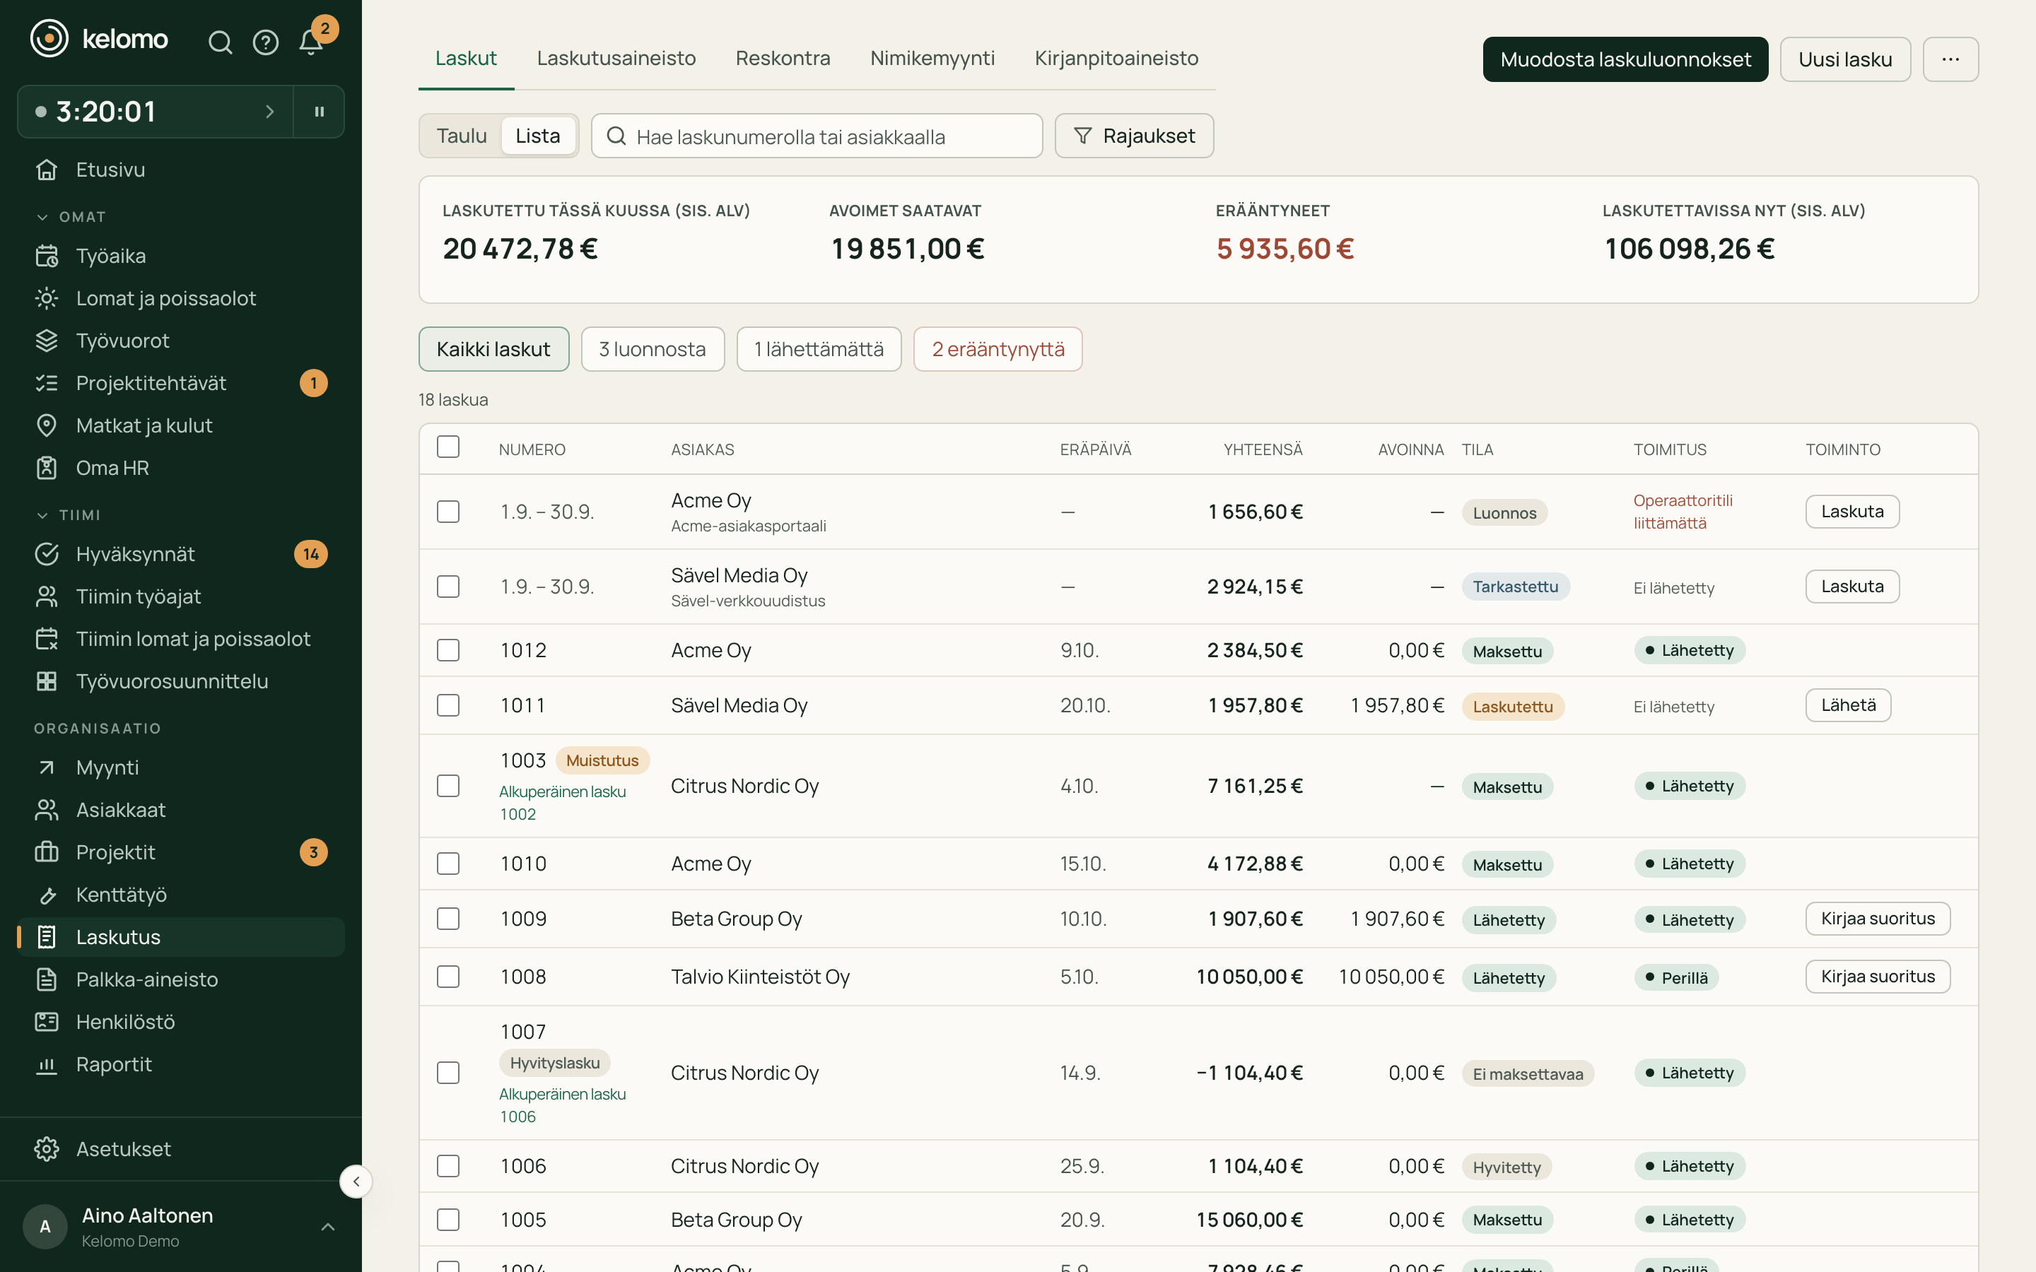
Task: Collapse the OMAT sidebar section
Action: tap(71, 217)
